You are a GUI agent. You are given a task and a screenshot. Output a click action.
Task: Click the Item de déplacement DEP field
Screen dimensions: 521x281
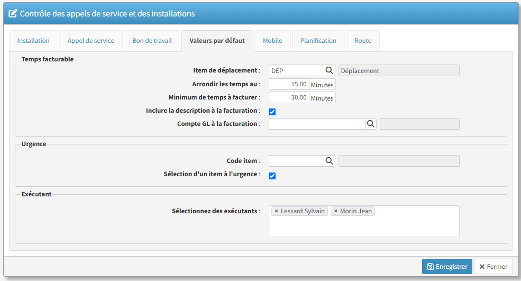click(x=296, y=70)
